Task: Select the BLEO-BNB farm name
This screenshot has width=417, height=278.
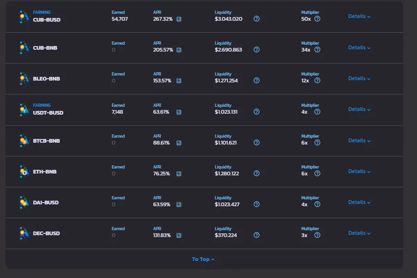Action: click(46, 79)
